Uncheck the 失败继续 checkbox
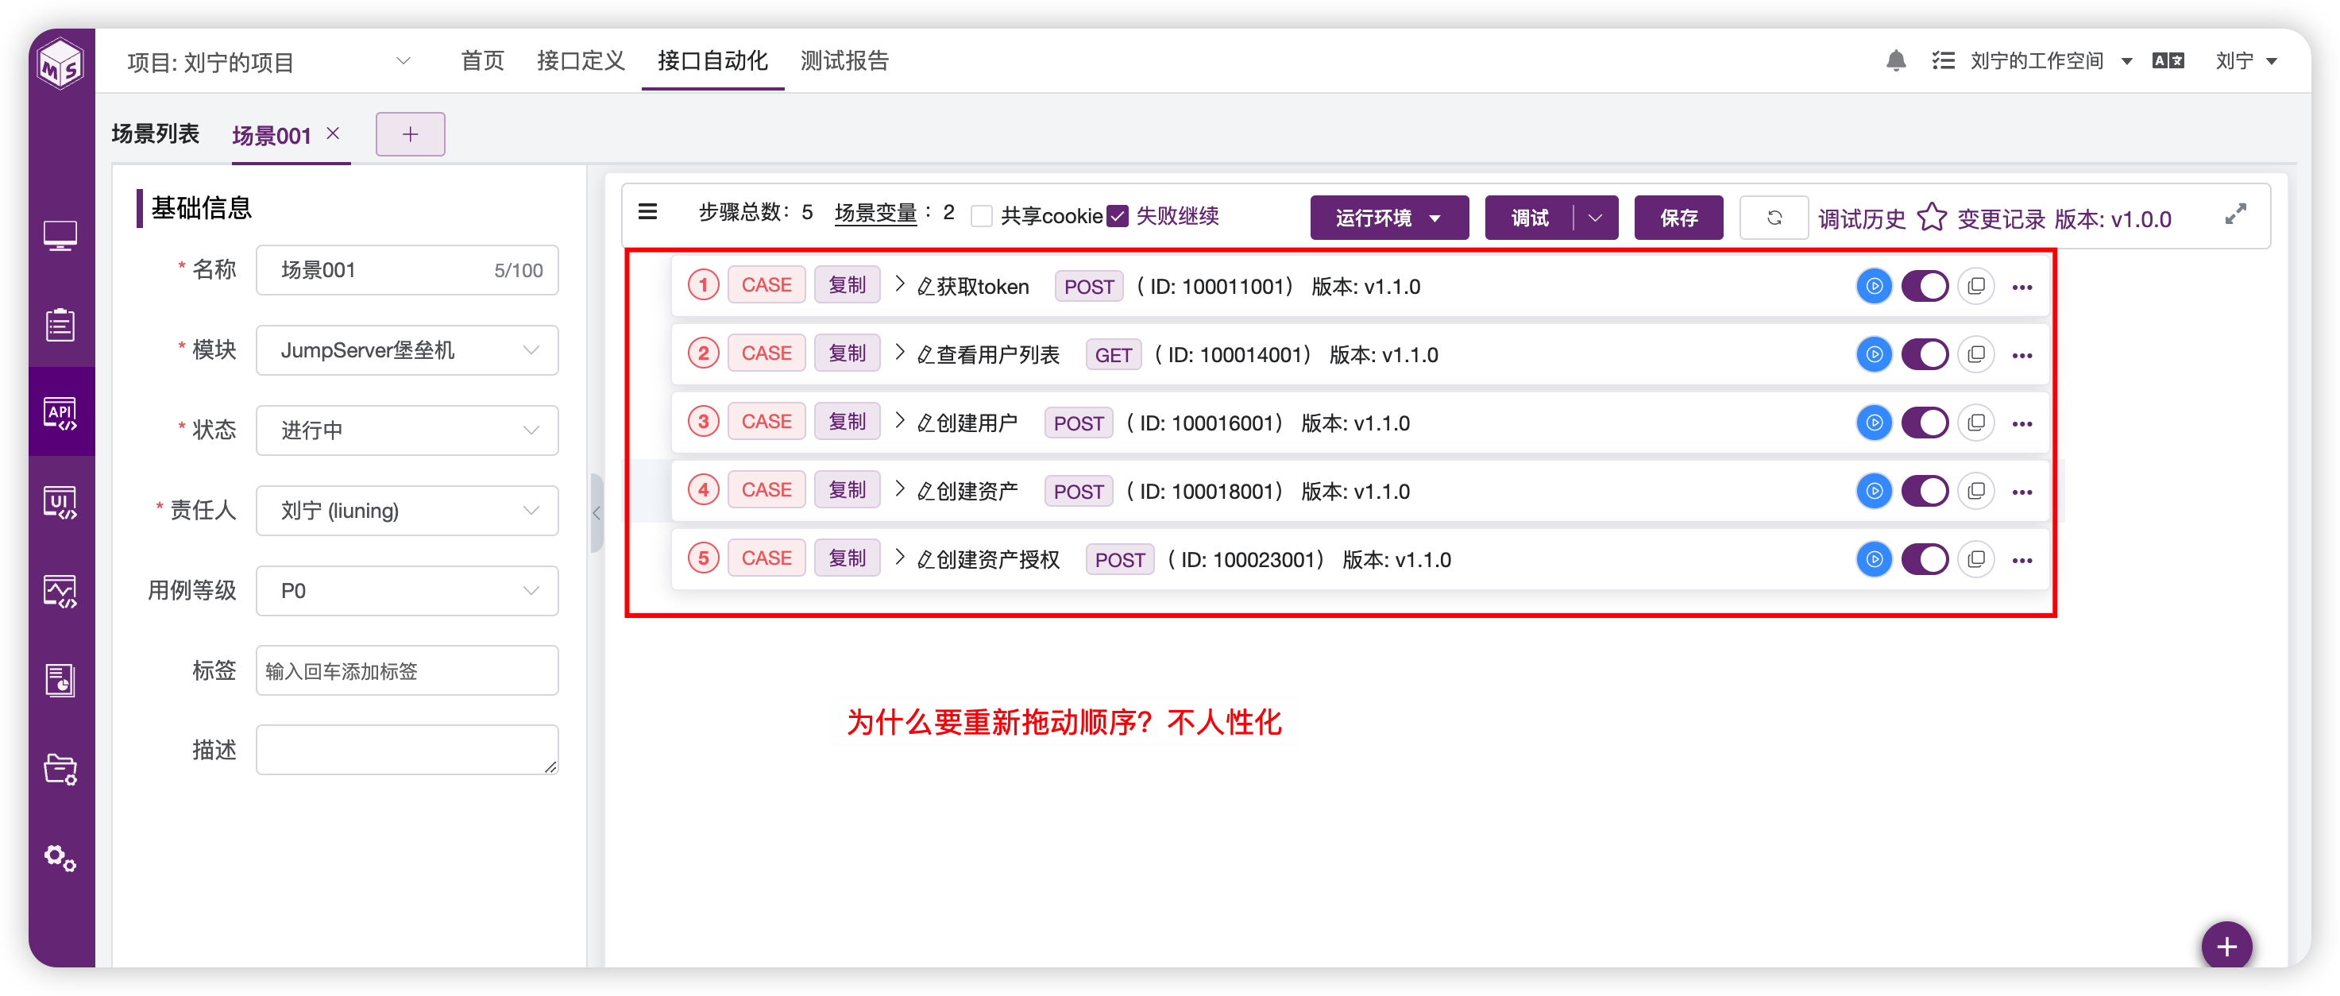This screenshot has height=996, width=2340. [1118, 215]
